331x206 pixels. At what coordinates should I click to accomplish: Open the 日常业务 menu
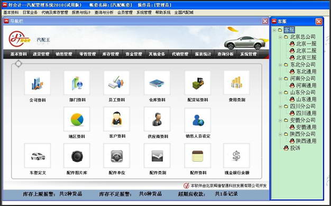pyautogui.click(x=30, y=13)
